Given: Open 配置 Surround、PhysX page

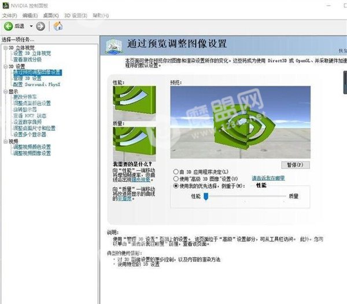Looking at the screenshot, I should click(x=37, y=85).
